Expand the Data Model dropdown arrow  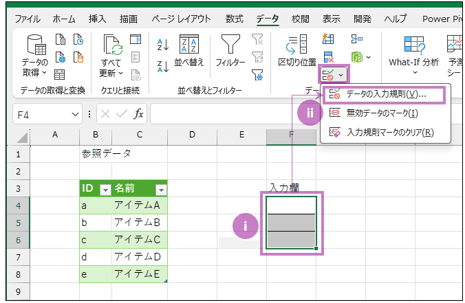tap(368, 57)
